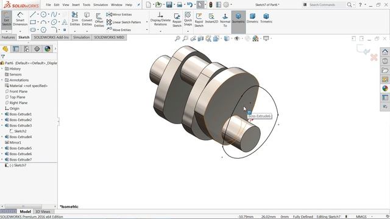
Task: Switch to Dimetric view
Action: pyautogui.click(x=252, y=18)
